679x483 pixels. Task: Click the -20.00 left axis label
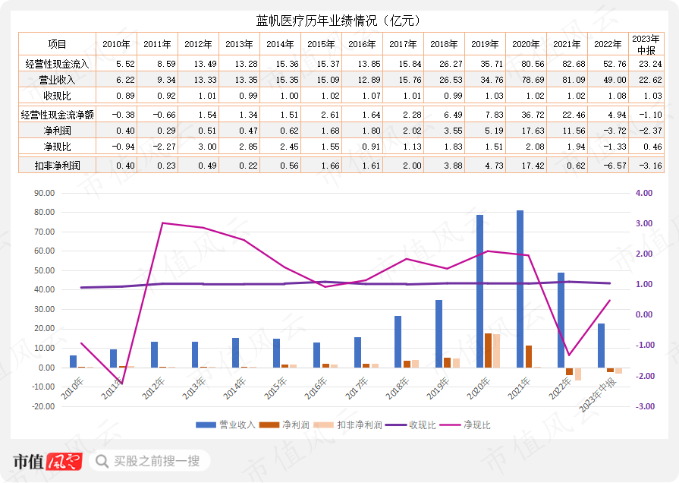43,406
